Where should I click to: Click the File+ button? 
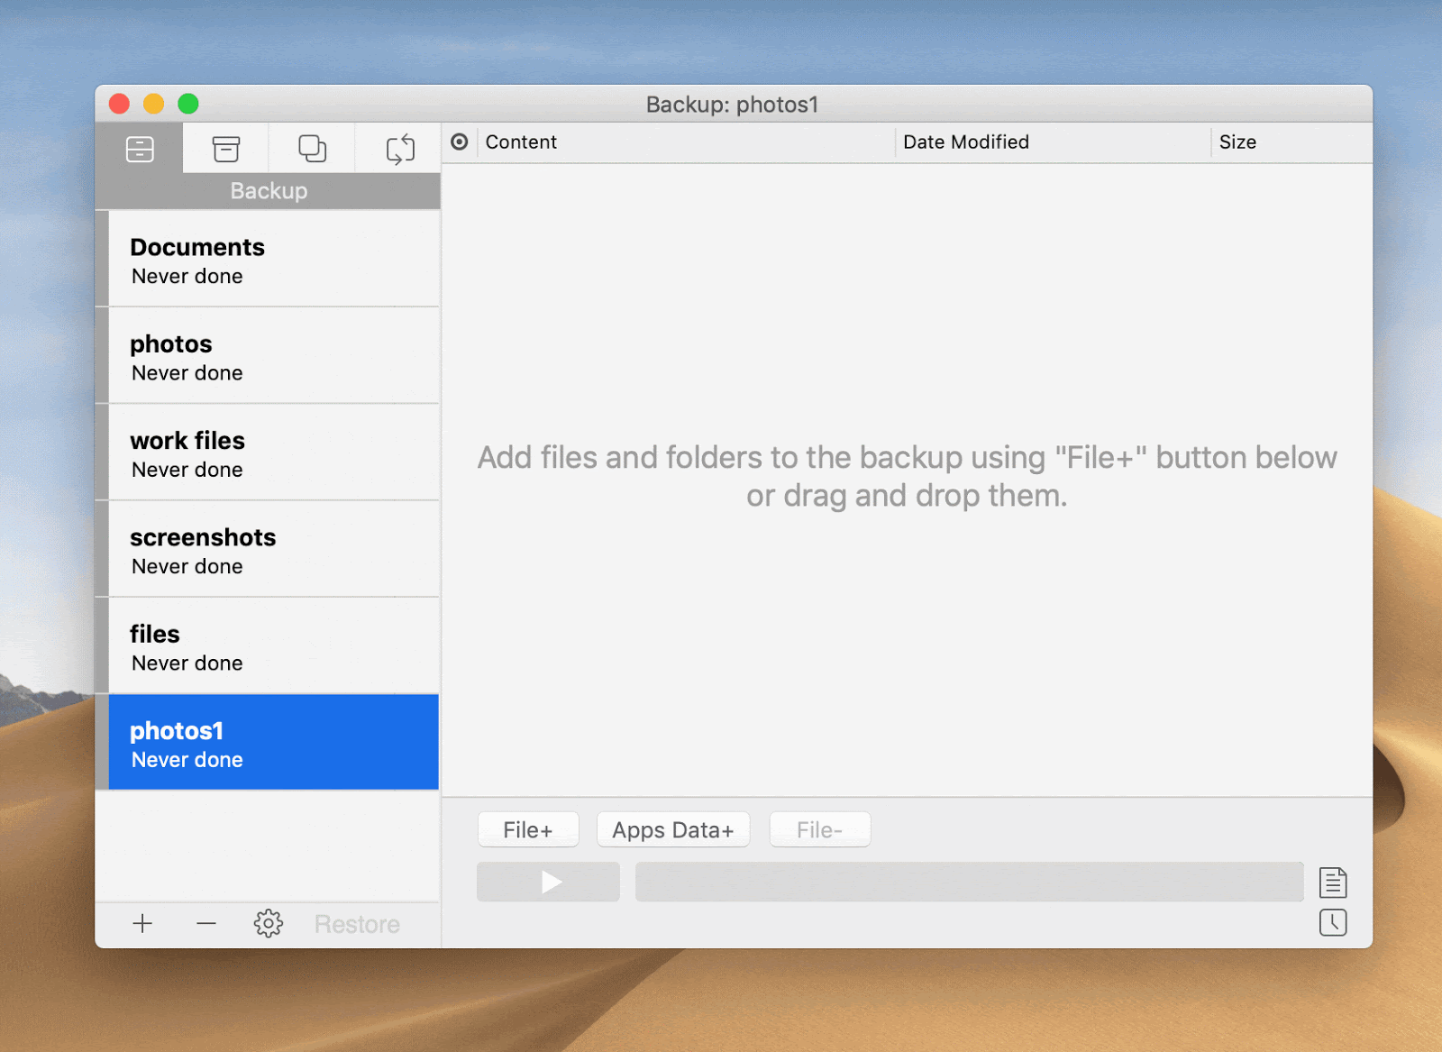(x=528, y=829)
